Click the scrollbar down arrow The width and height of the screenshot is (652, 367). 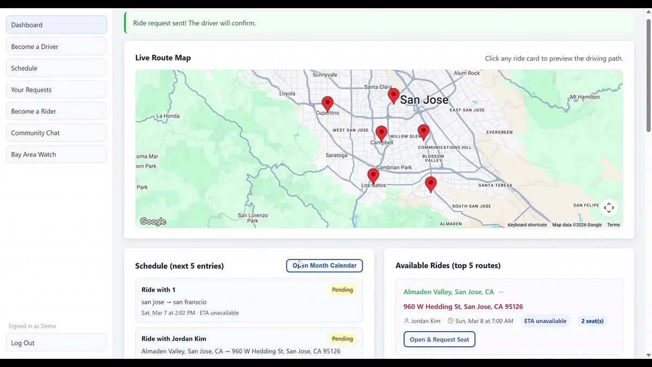click(648, 355)
